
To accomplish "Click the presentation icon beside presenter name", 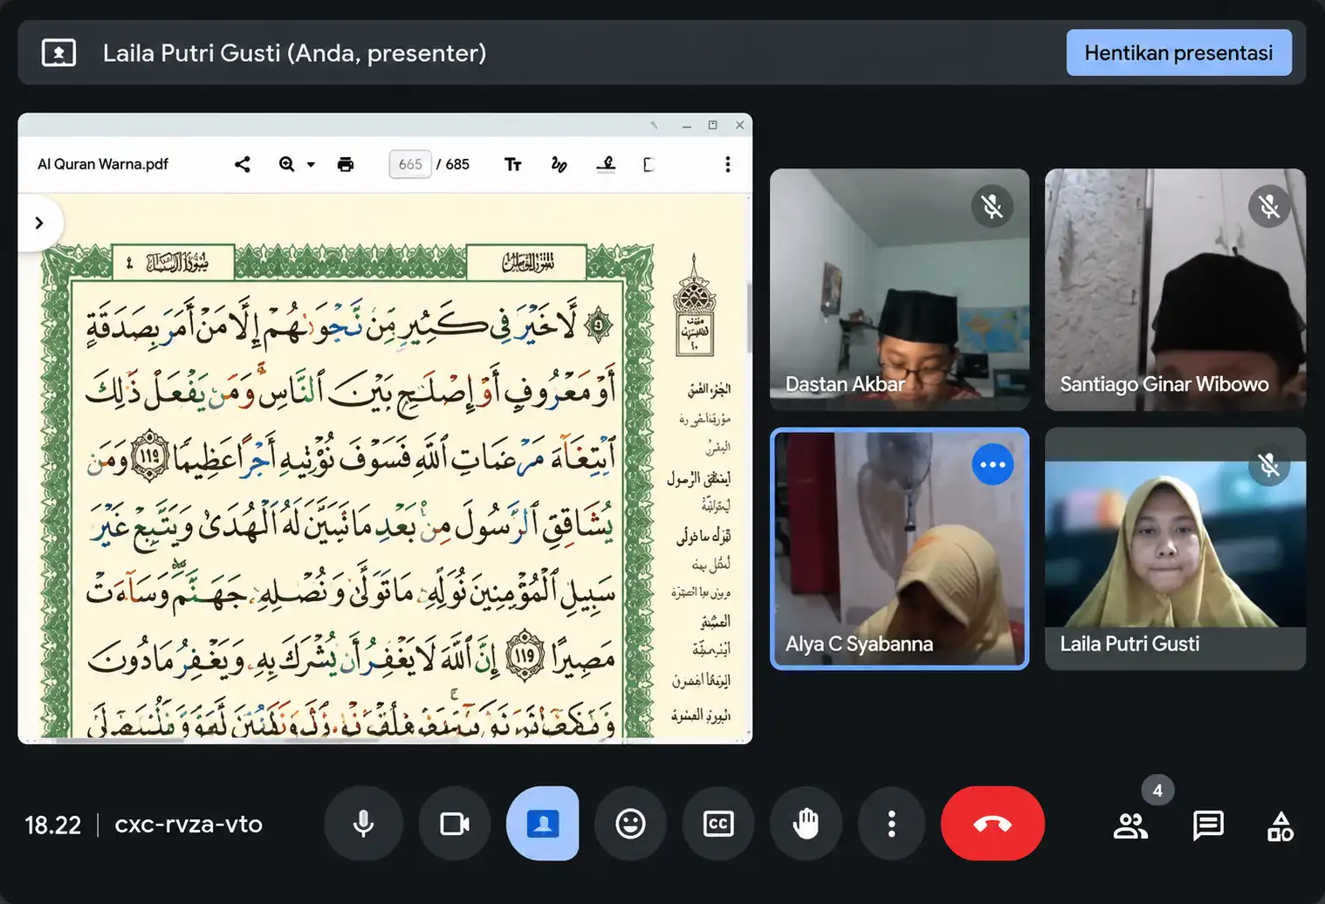I will tap(58, 53).
